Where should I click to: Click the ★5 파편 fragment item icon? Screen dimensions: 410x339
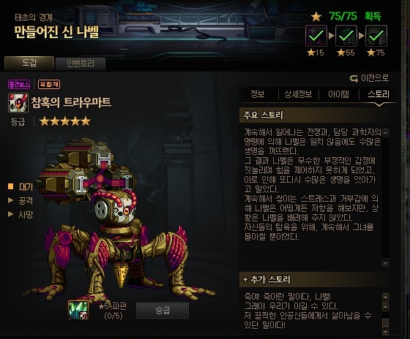78,311
